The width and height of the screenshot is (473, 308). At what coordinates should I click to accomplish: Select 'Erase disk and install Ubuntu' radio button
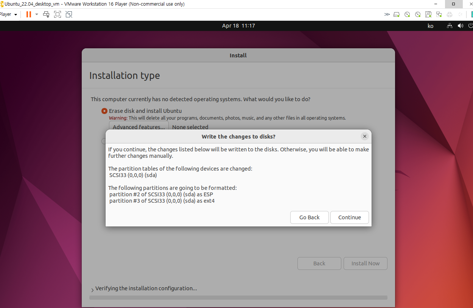coord(104,111)
